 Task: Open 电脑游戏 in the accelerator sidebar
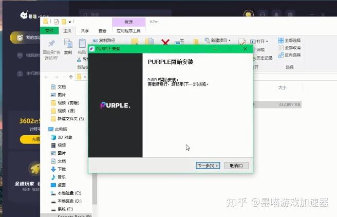(x=28, y=55)
